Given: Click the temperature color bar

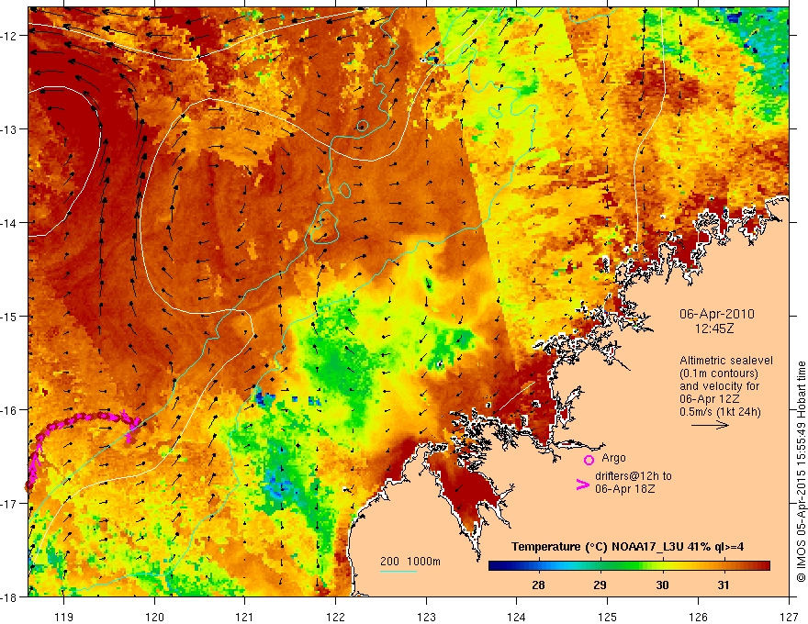Looking at the screenshot, I should coord(629,566).
